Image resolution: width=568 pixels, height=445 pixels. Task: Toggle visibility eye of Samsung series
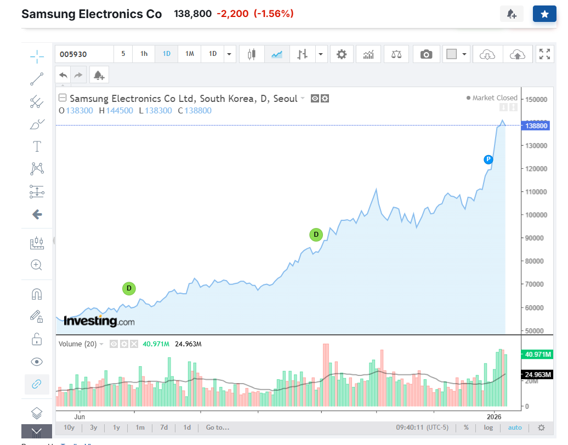pyautogui.click(x=315, y=99)
